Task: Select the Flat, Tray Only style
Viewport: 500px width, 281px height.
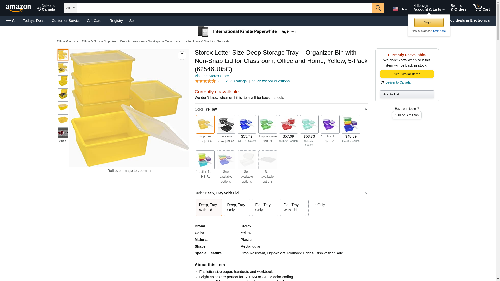Action: (265, 207)
